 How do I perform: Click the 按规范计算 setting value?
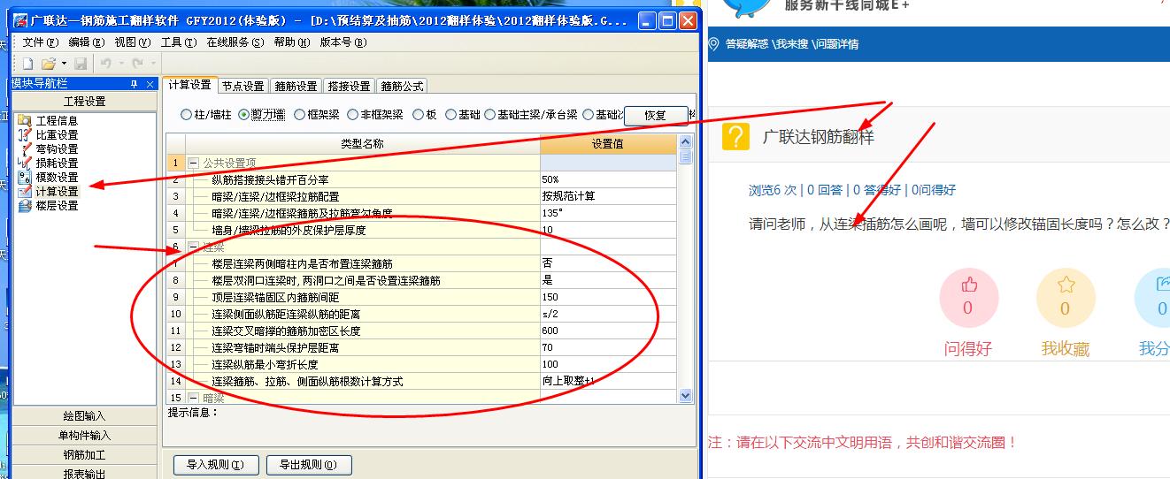click(x=608, y=196)
